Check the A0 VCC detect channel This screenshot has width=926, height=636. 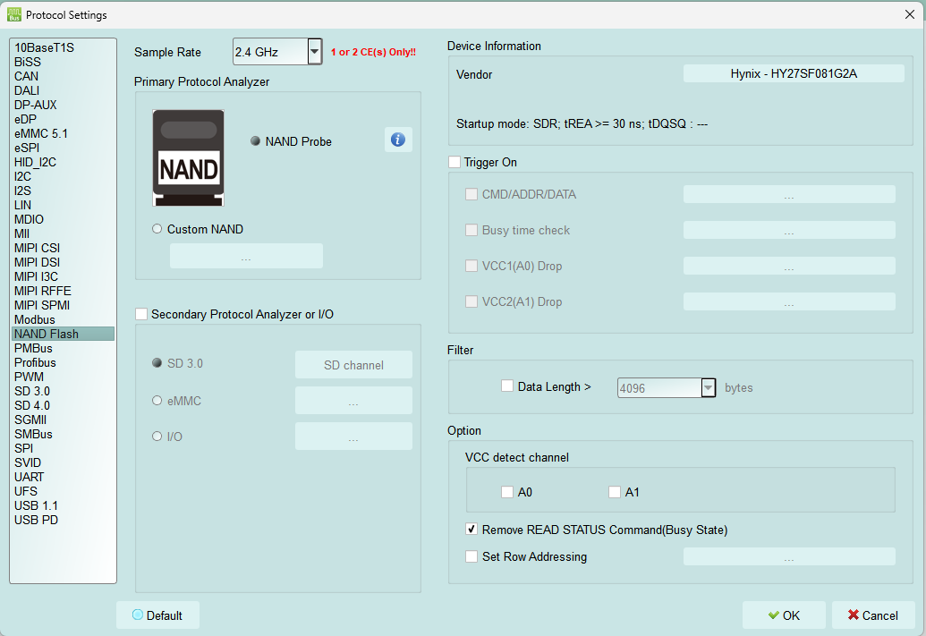pyautogui.click(x=506, y=492)
